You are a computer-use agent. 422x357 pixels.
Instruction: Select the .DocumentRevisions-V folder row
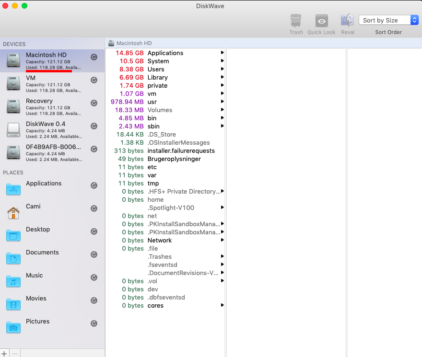pos(165,273)
